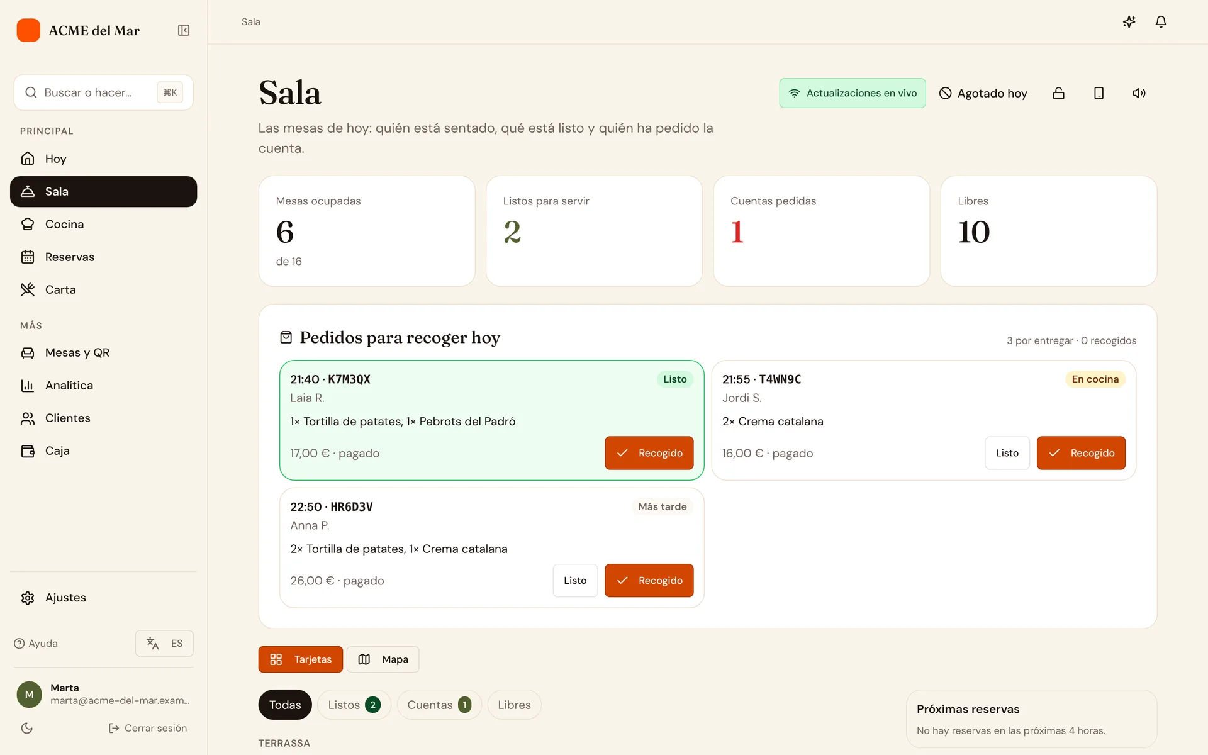
Task: Mark order T4WN9C as Recogido
Action: tap(1081, 453)
